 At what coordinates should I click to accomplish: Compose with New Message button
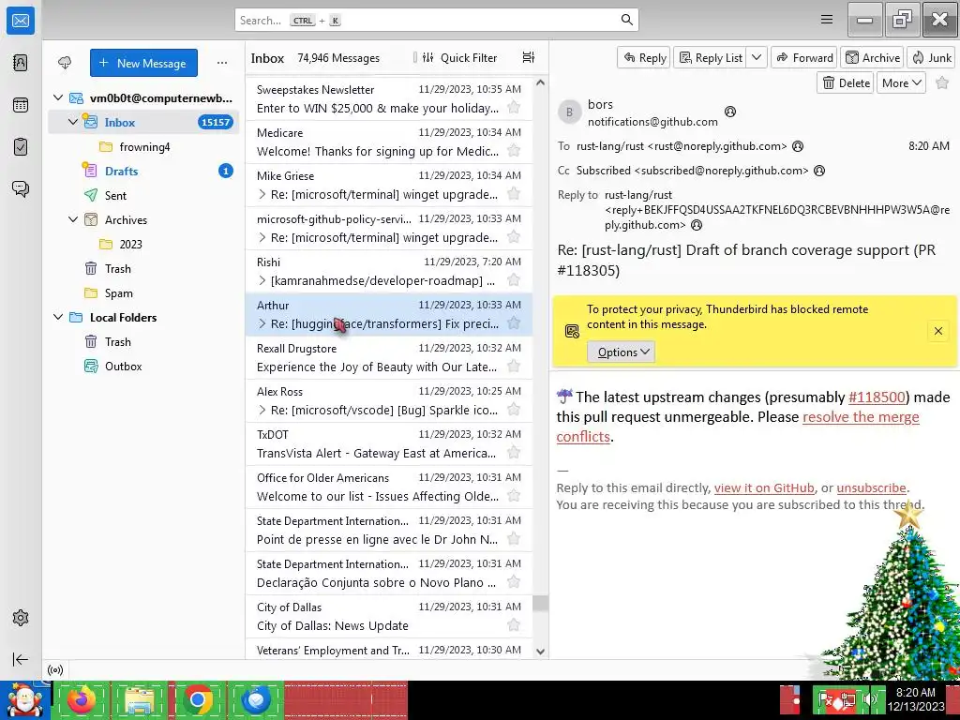[x=143, y=63]
